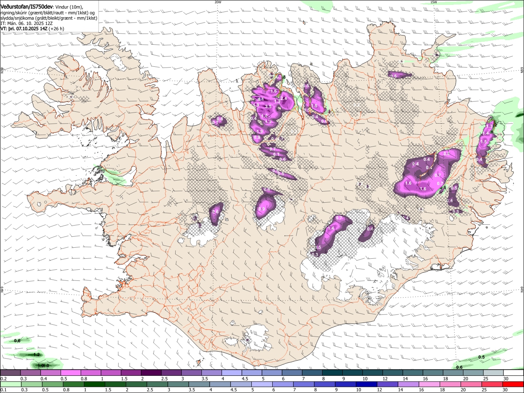Select the pink bottom-row swatch between 16 and 18
The image size is (524, 393).
pyautogui.click(x=429, y=384)
